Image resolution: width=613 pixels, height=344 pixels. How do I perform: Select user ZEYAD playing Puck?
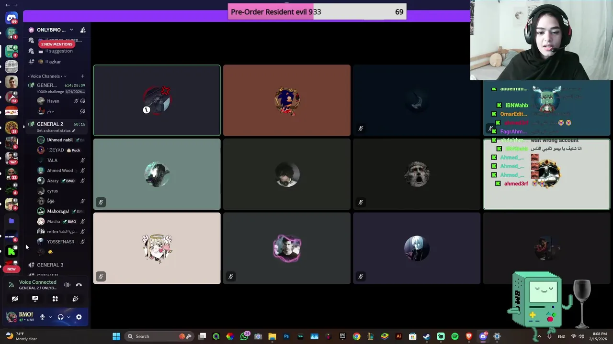[61, 150]
